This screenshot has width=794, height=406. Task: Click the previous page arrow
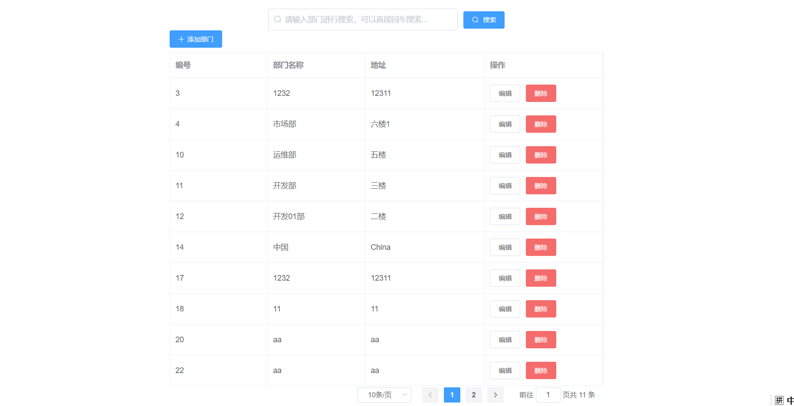430,395
